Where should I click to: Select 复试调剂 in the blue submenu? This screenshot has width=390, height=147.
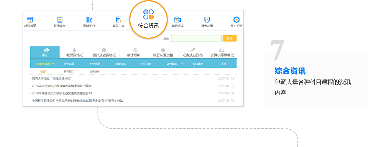[198, 64]
